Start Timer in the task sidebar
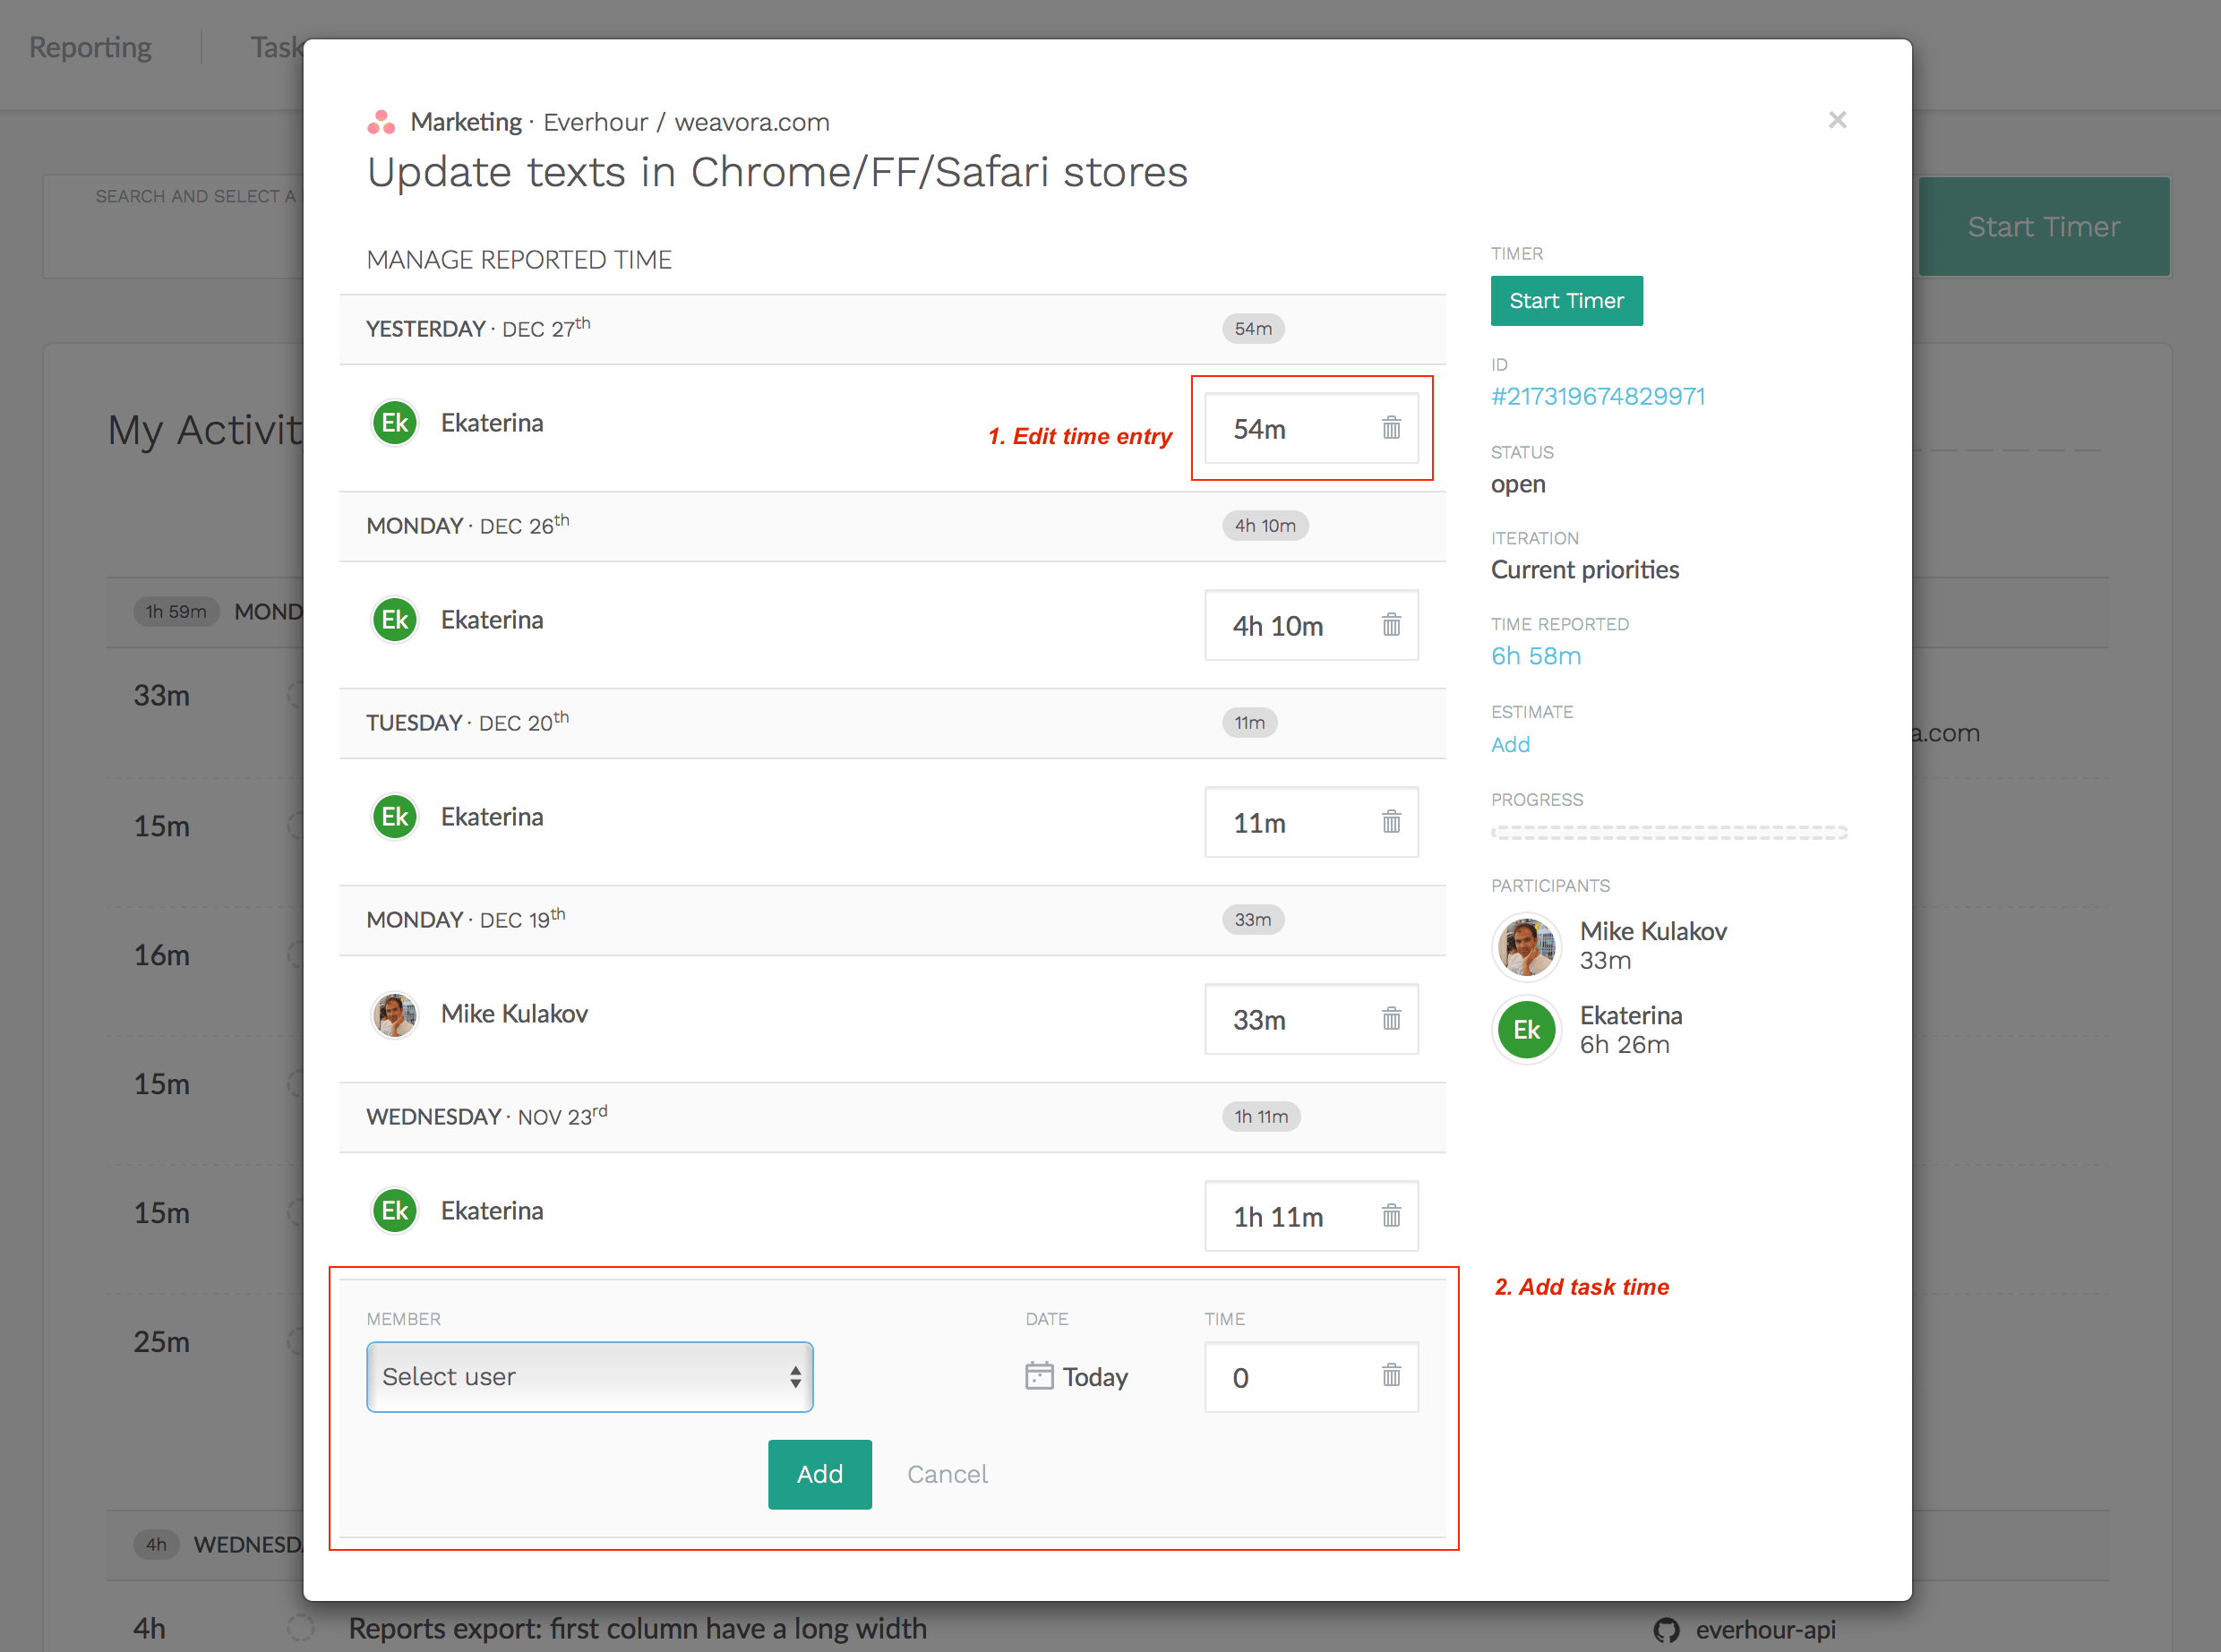This screenshot has width=2221, height=1652. [x=1566, y=301]
